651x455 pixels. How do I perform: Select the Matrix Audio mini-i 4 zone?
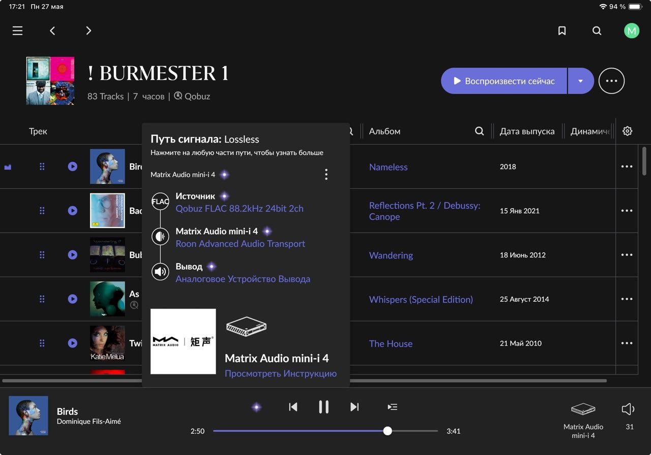click(x=583, y=420)
